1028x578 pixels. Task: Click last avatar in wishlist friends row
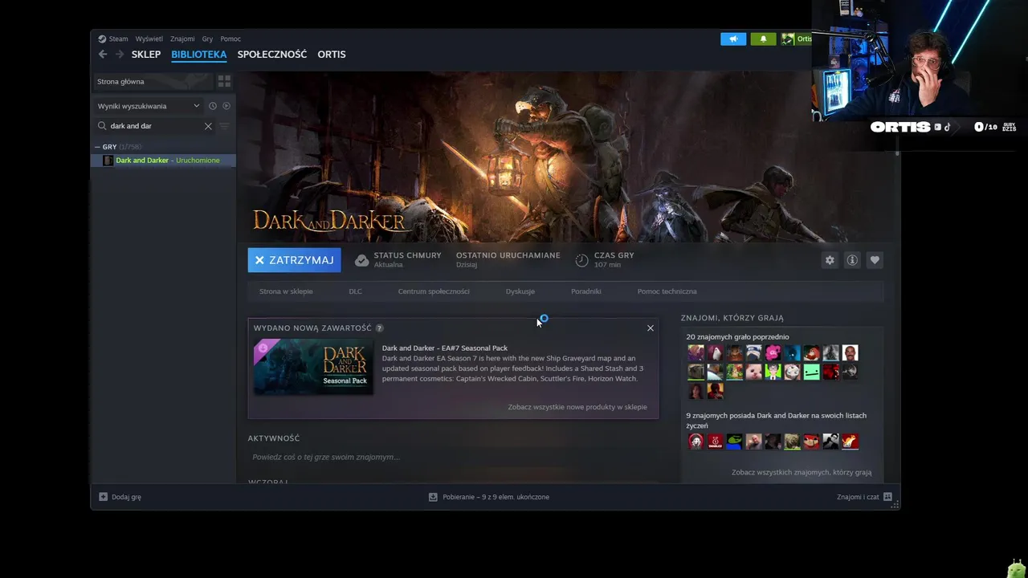[x=850, y=442]
